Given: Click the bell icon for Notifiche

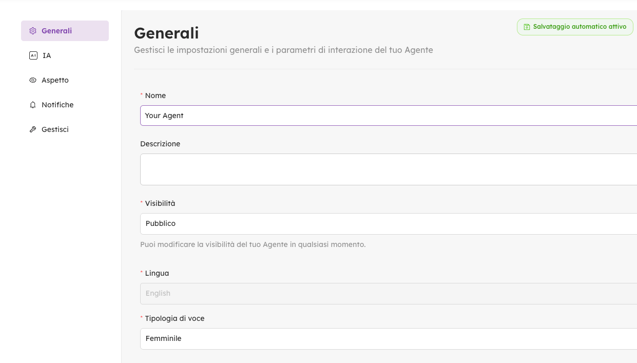Looking at the screenshot, I should [x=33, y=105].
